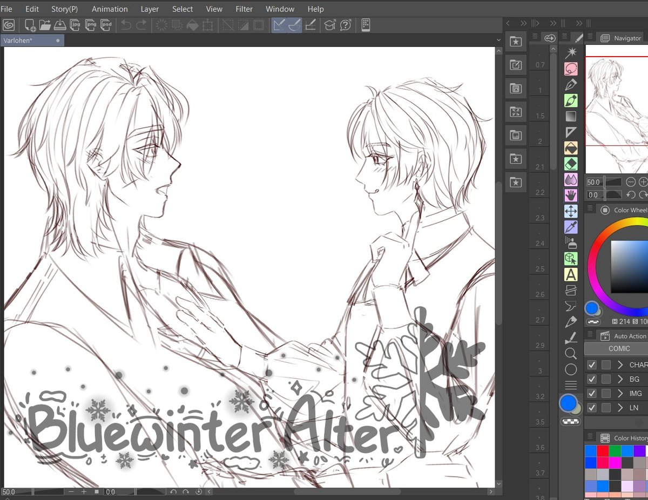Select the Ellipse figure tool
Image resolution: width=648 pixels, height=500 pixels.
point(571,369)
